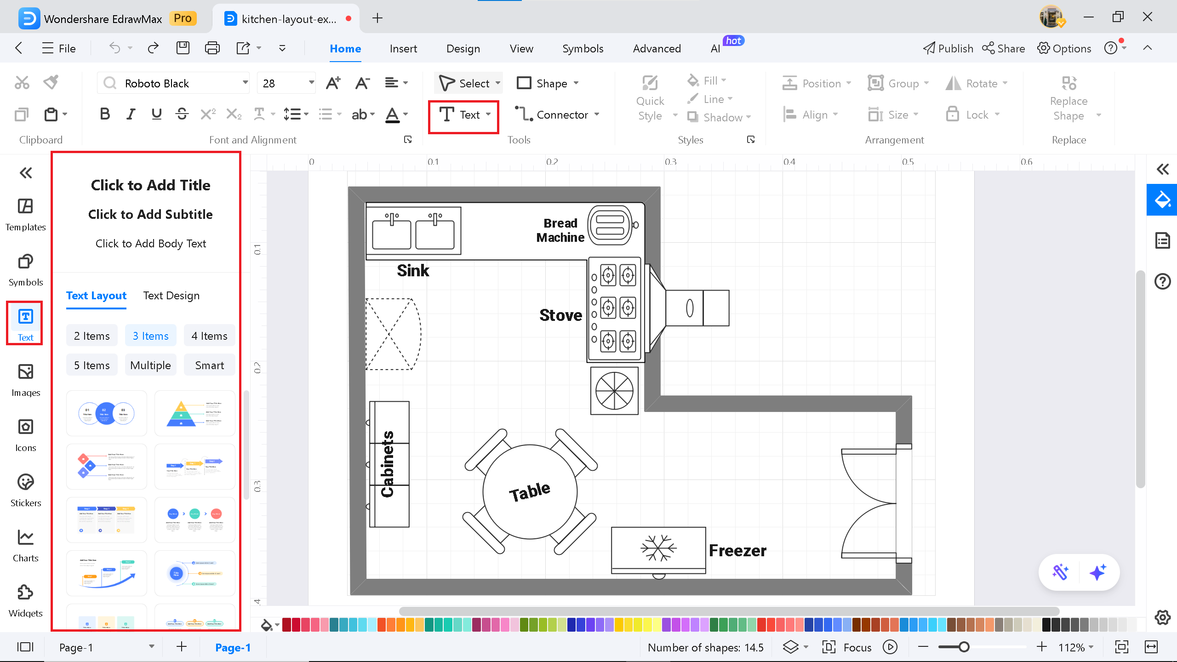Open the Templates sidebar panel
Image resolution: width=1177 pixels, height=662 pixels.
tap(25, 215)
